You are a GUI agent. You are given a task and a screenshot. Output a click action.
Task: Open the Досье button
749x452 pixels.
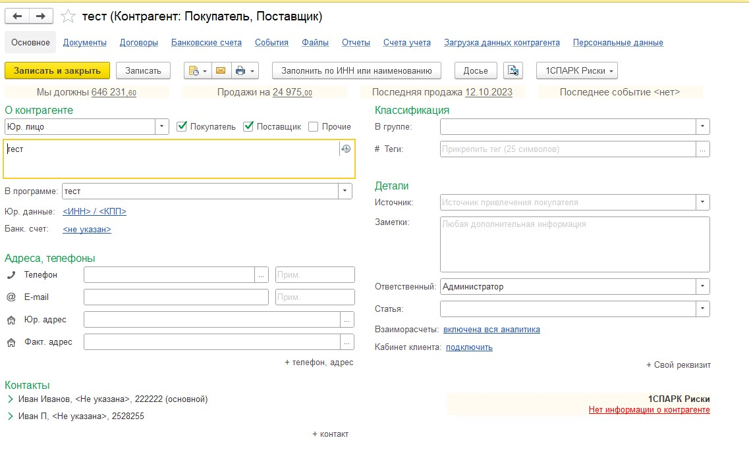point(476,70)
